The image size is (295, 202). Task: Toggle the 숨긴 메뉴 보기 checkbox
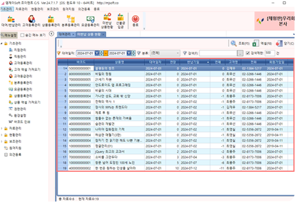tap(22, 35)
